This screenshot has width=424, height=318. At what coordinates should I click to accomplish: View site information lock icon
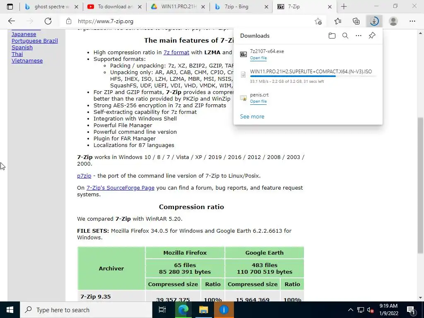point(69,21)
